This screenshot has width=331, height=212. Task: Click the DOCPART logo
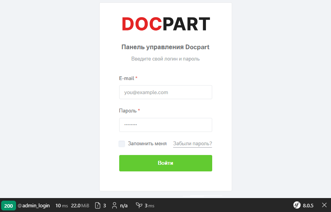click(166, 24)
